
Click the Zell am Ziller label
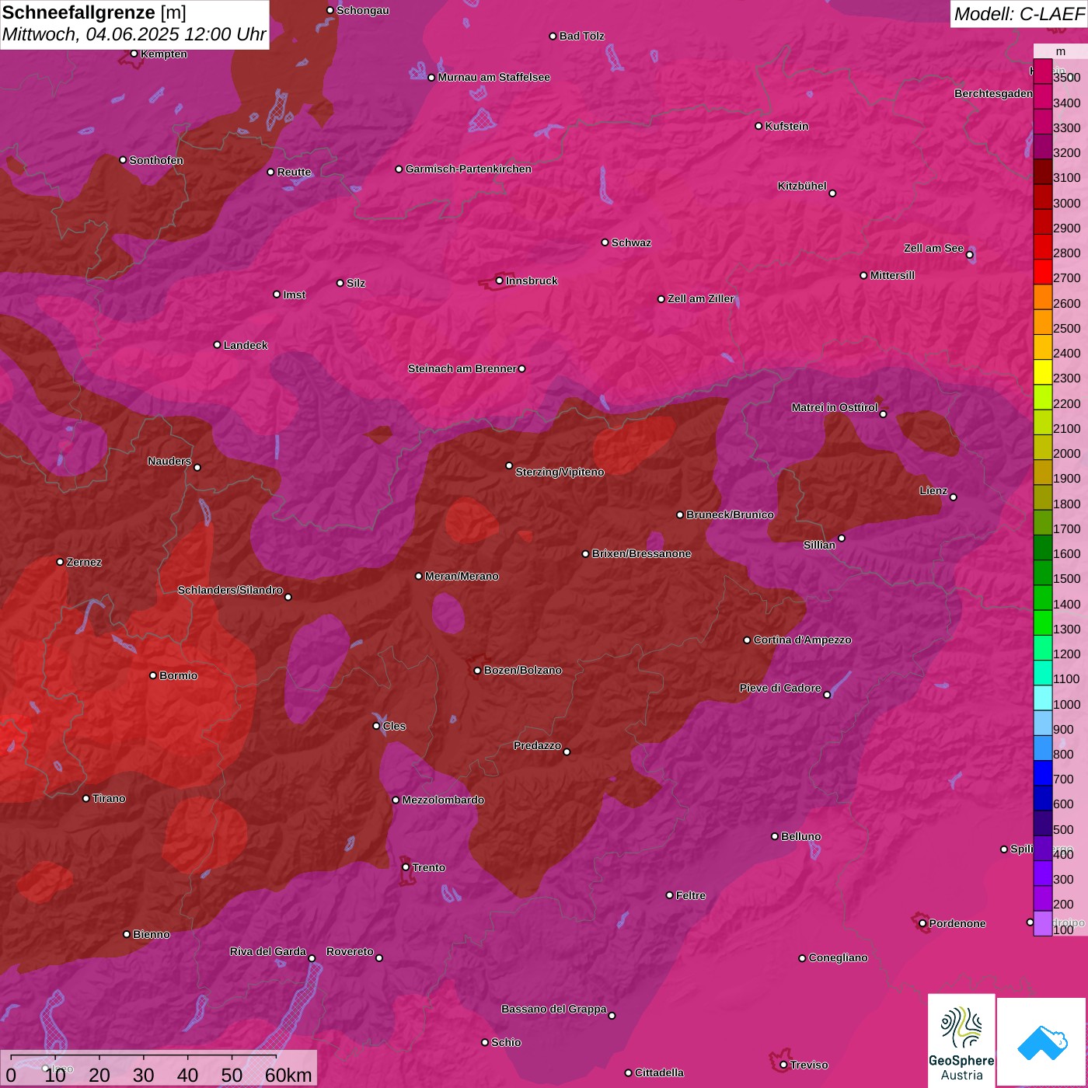701,298
